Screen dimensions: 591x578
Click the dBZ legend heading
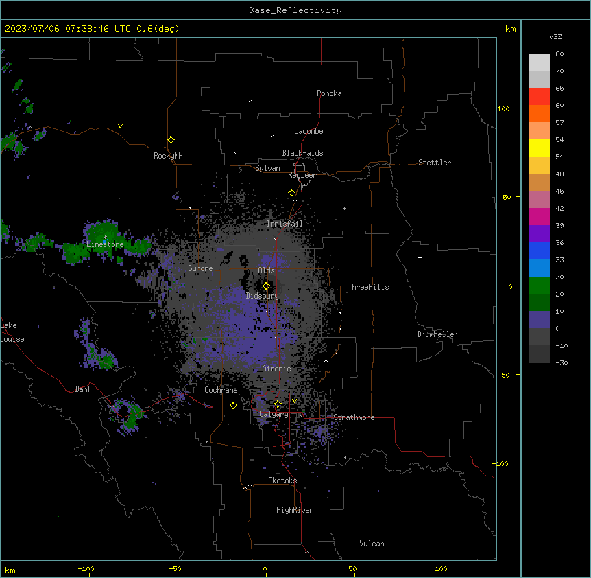coord(555,36)
